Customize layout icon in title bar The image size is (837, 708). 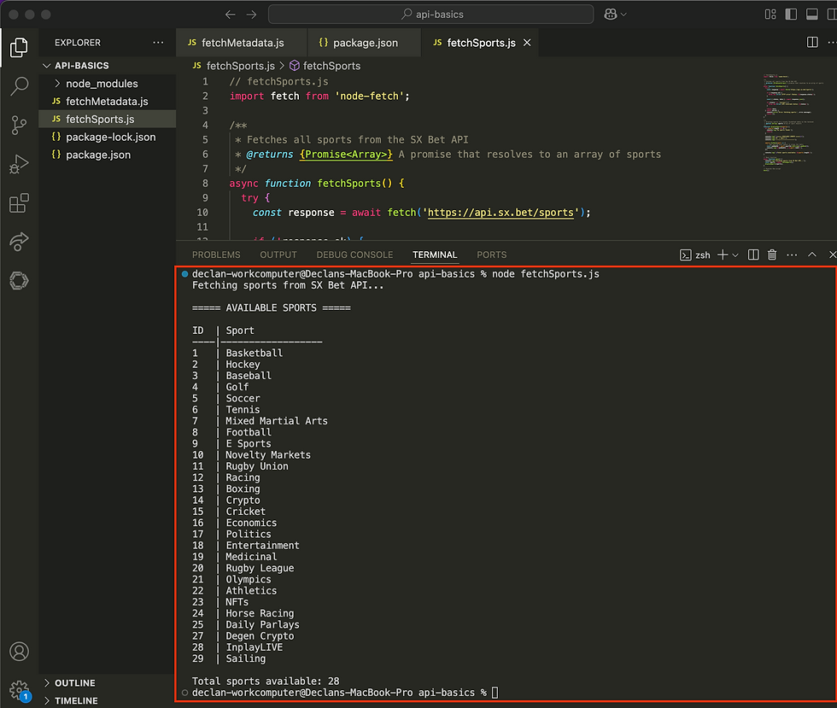pyautogui.click(x=770, y=15)
